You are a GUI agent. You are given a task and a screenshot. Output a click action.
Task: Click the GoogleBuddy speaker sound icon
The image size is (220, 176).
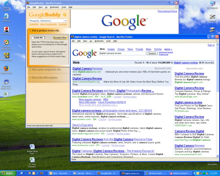click(x=65, y=15)
